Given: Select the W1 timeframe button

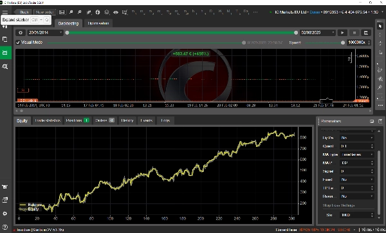Looking at the screenshot, I should (220, 12).
